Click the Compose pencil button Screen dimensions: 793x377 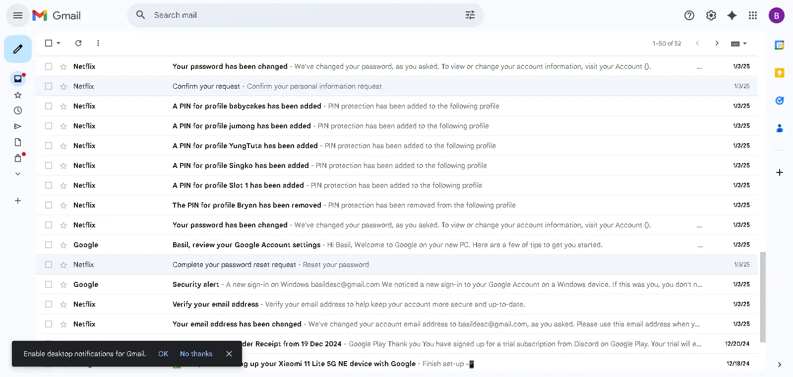18,49
